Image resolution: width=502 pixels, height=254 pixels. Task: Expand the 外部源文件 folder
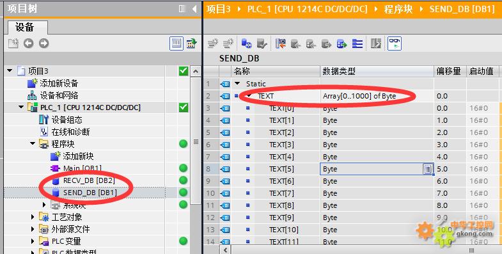[33, 229]
